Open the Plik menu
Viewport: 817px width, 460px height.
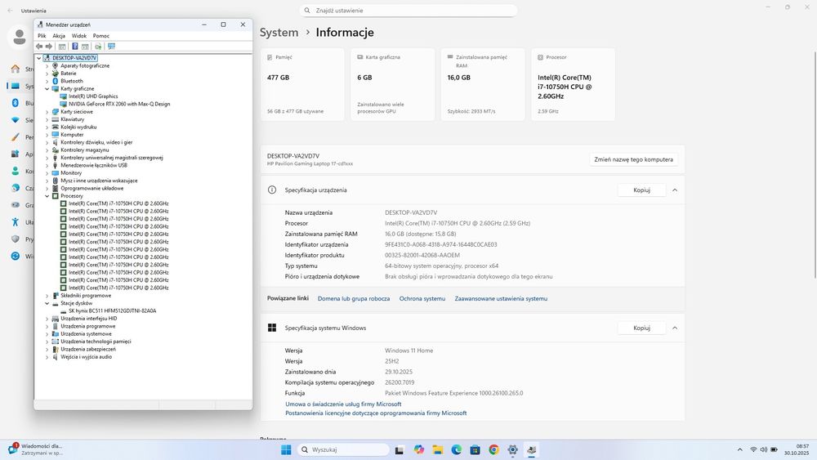click(x=42, y=36)
